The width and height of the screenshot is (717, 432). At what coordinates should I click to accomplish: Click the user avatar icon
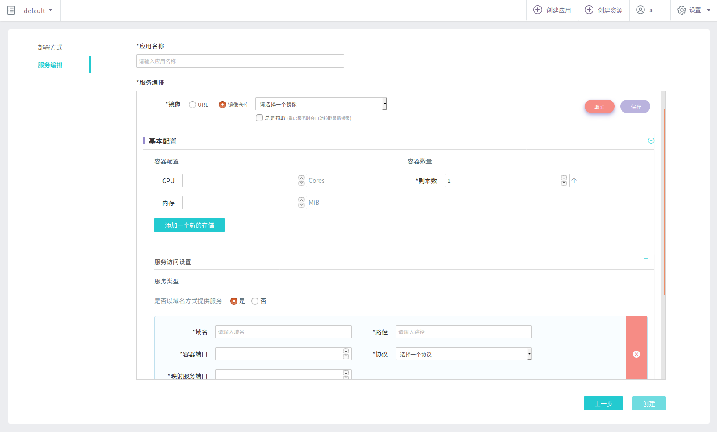[641, 10]
